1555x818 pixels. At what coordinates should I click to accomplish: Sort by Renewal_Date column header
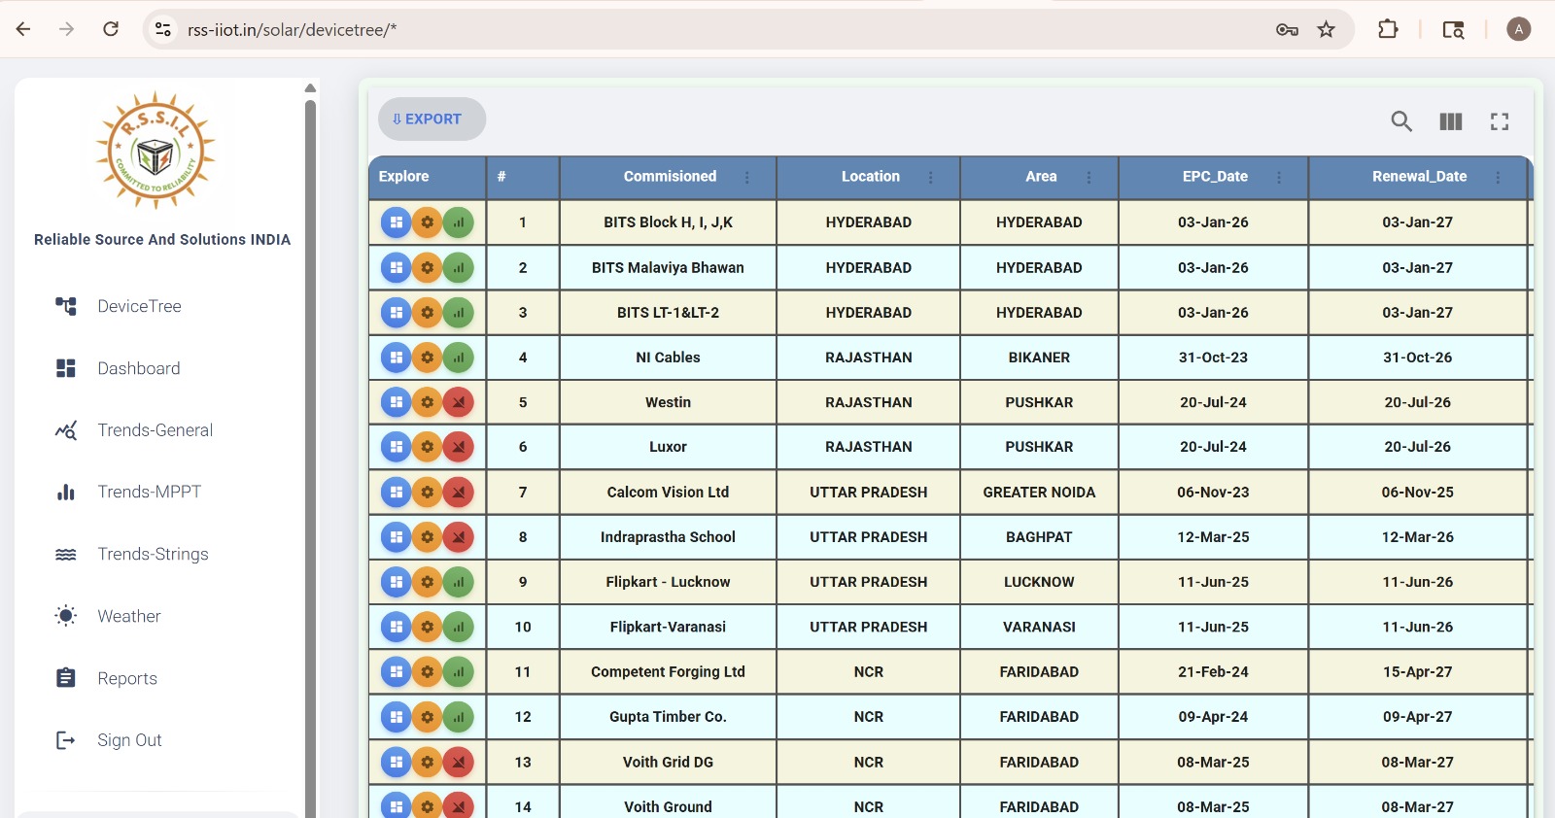click(1419, 176)
